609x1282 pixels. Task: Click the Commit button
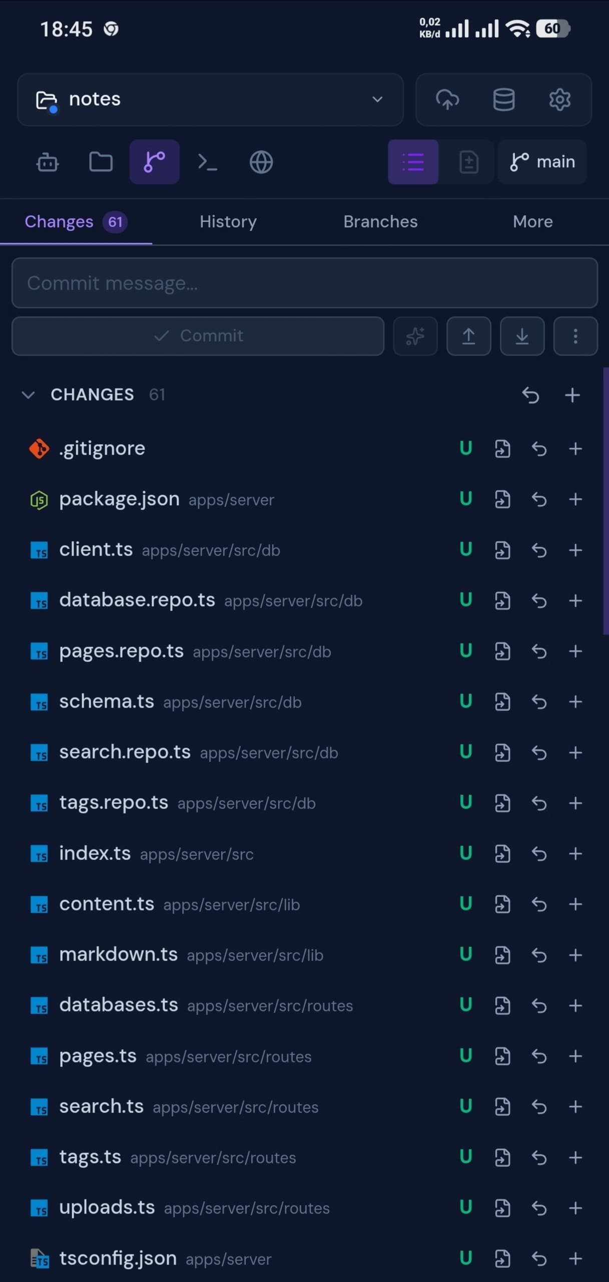click(198, 336)
